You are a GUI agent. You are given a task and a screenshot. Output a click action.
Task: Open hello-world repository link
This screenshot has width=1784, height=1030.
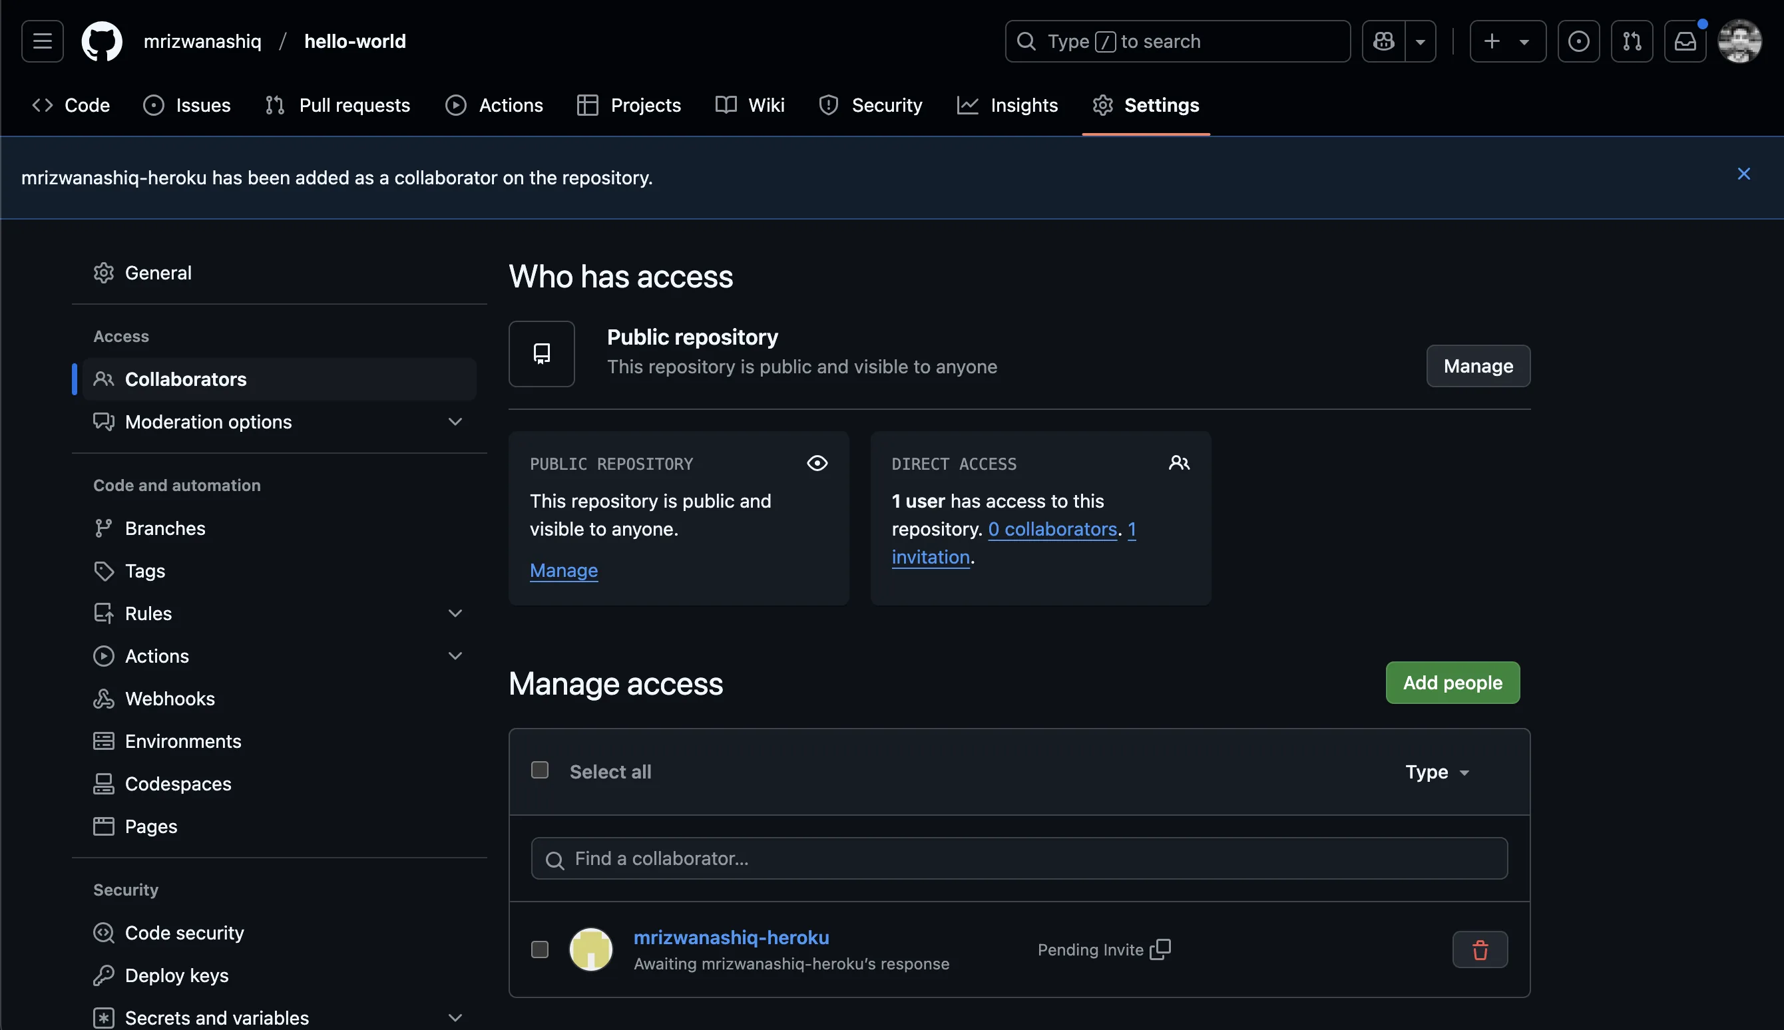tap(355, 41)
